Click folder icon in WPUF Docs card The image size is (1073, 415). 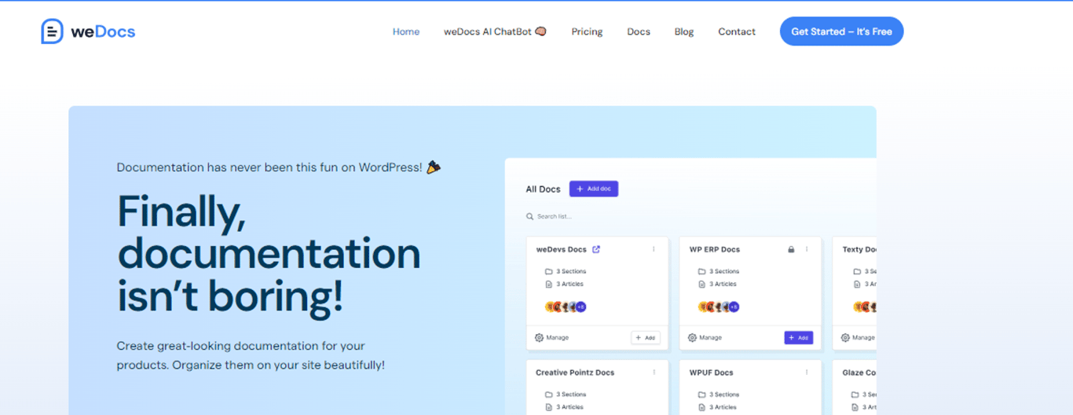click(x=702, y=395)
